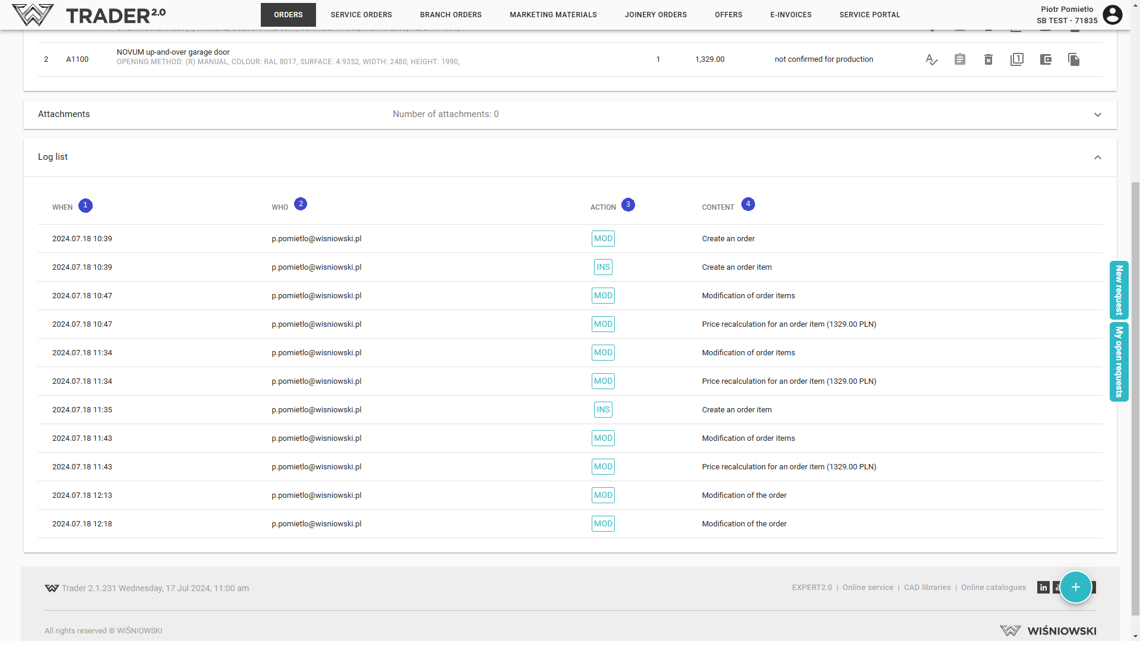Click the EXPERT2.0 footer link
Viewport: 1140px width, 666px height.
pos(811,588)
